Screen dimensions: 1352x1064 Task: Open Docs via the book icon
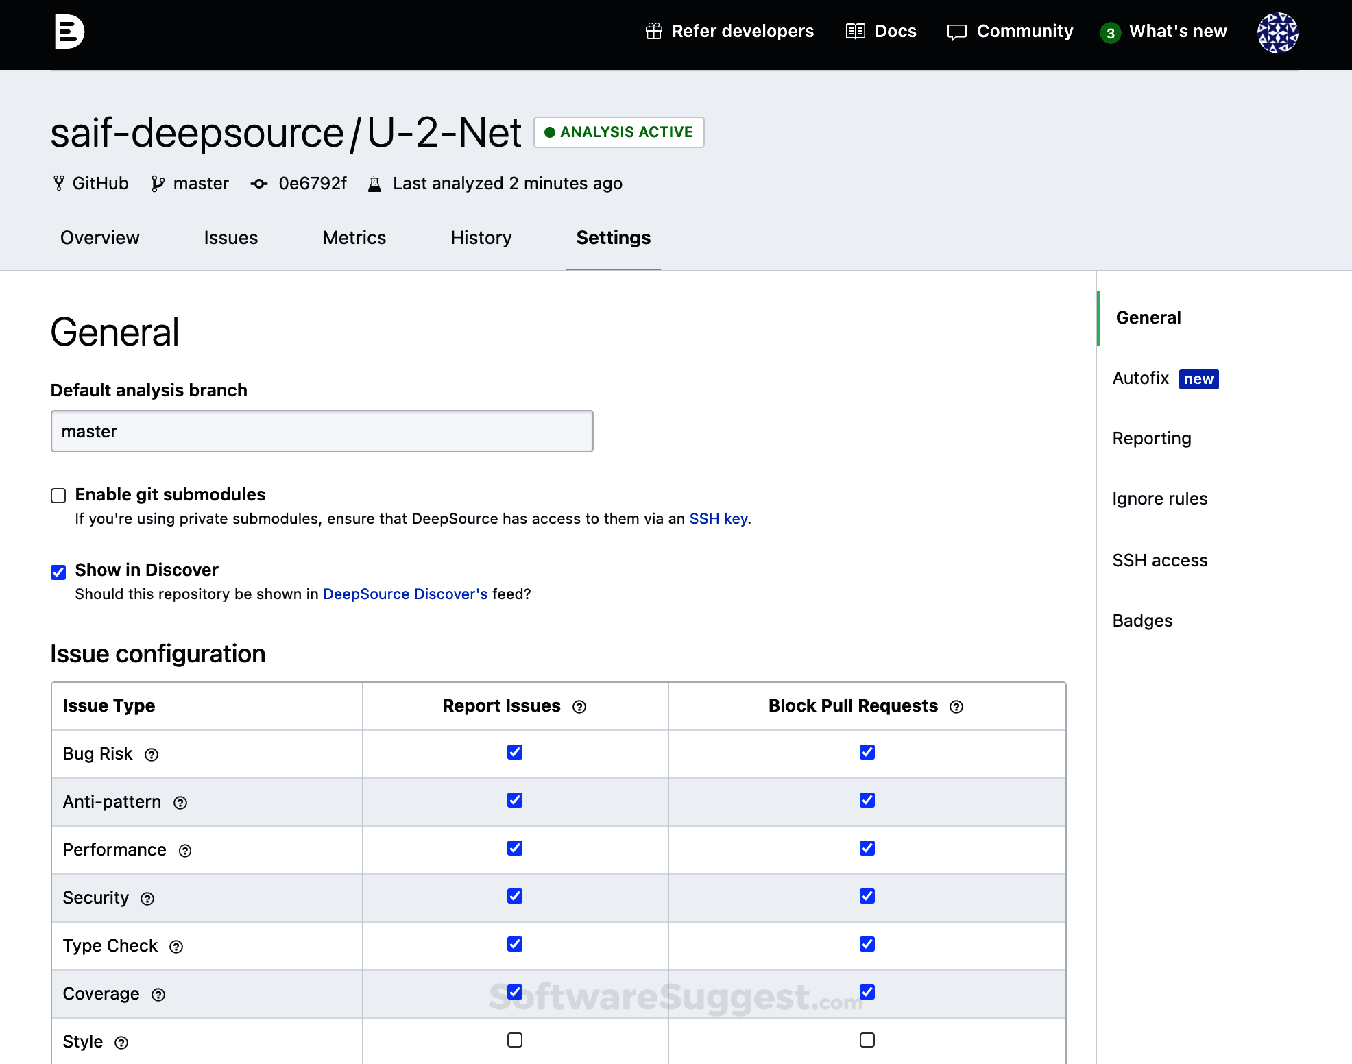[856, 31]
